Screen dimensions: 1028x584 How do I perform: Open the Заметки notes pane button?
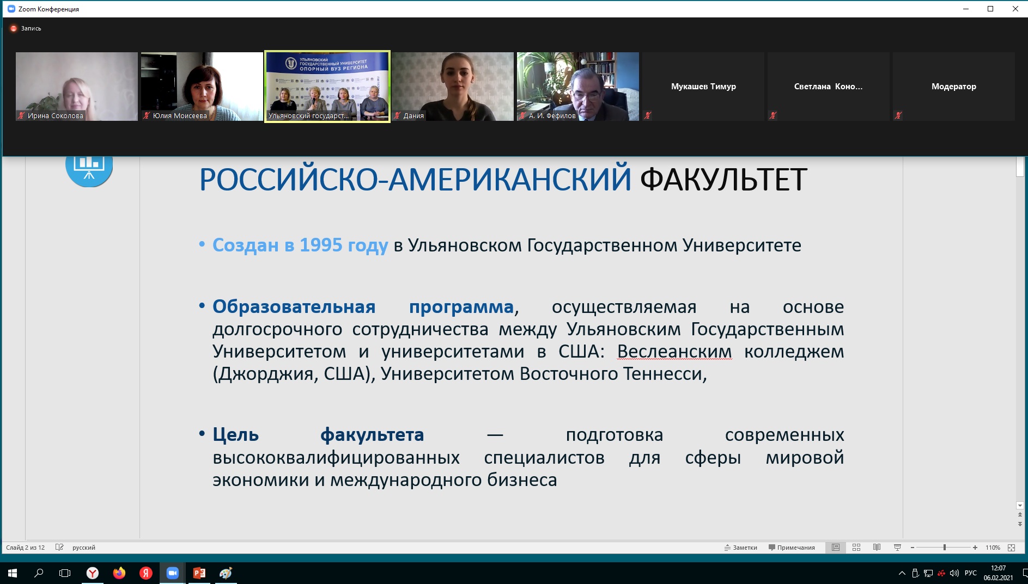click(741, 548)
